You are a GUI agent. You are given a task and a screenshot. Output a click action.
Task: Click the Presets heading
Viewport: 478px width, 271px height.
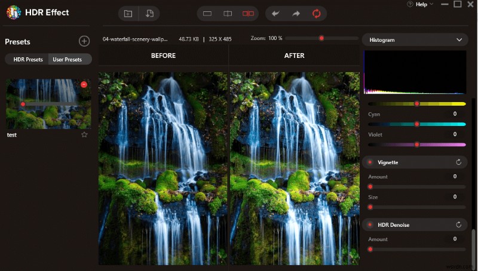click(x=17, y=42)
